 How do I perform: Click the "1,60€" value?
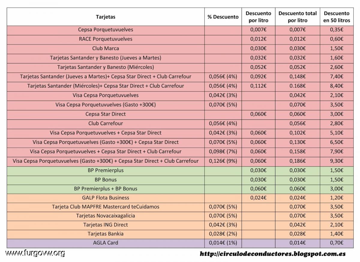click(x=337, y=58)
